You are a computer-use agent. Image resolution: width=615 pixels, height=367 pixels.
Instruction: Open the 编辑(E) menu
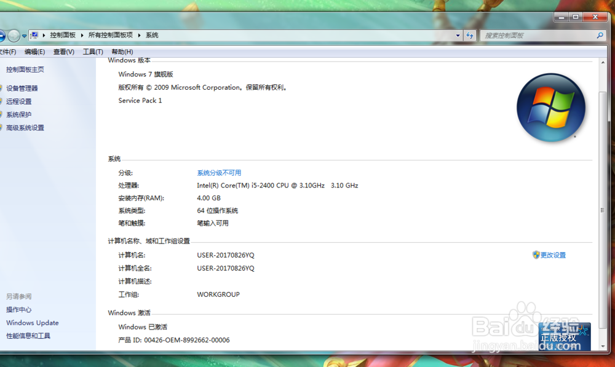click(34, 52)
